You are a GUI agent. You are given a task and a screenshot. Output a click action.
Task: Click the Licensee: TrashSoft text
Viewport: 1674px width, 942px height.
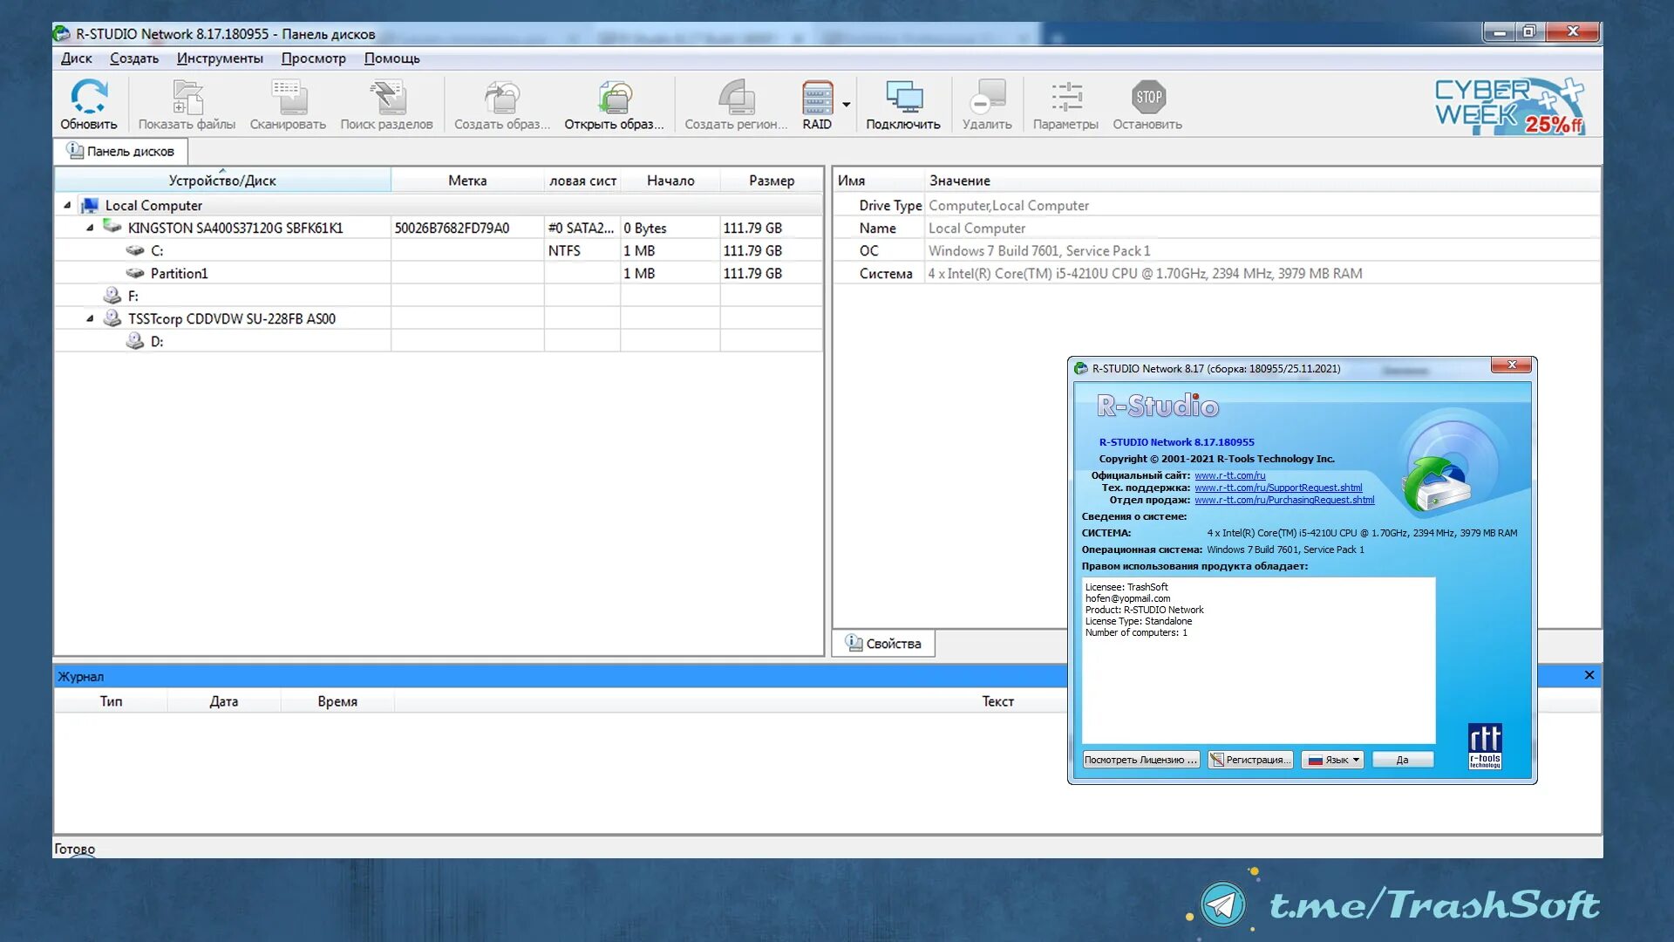(1126, 587)
